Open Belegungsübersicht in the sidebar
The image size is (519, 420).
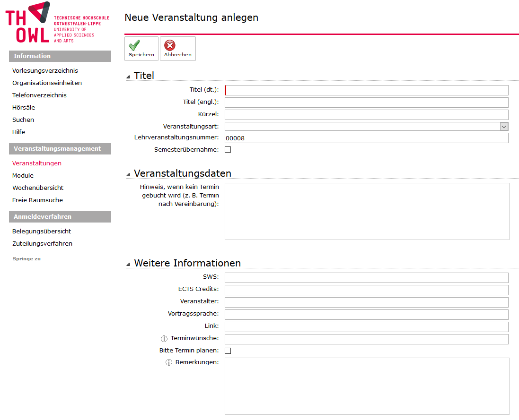click(x=42, y=231)
